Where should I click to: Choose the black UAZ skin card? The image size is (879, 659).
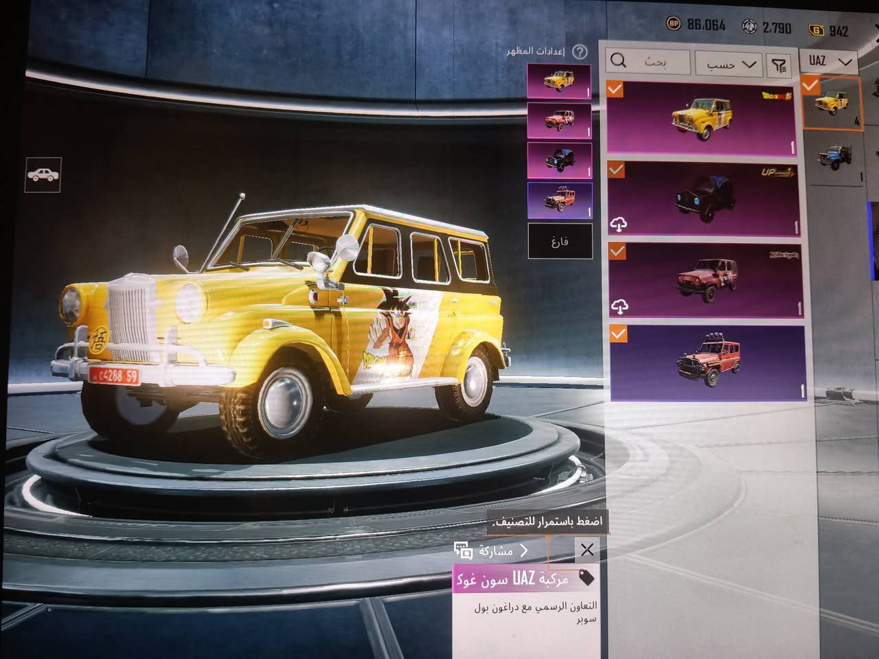(x=704, y=198)
